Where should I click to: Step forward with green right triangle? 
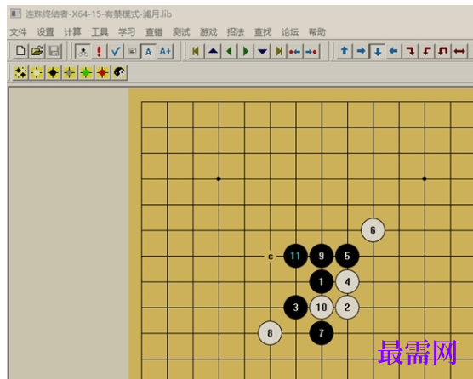(246, 51)
